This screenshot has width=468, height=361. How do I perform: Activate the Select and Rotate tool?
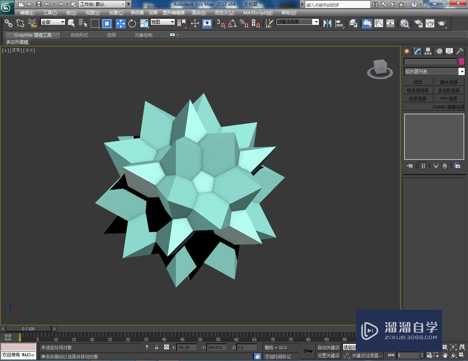tap(132, 23)
